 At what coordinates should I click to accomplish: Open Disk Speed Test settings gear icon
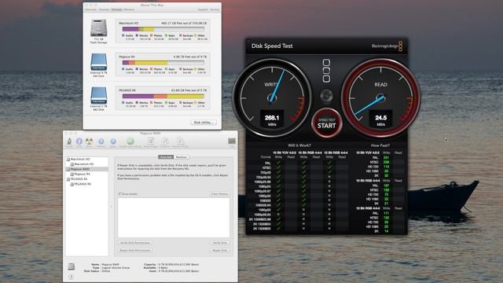tap(327, 96)
